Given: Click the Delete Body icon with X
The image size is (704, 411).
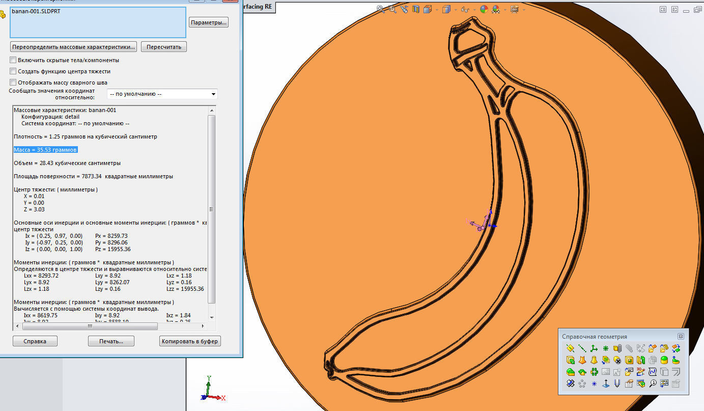Looking at the screenshot, I should coord(617,360).
